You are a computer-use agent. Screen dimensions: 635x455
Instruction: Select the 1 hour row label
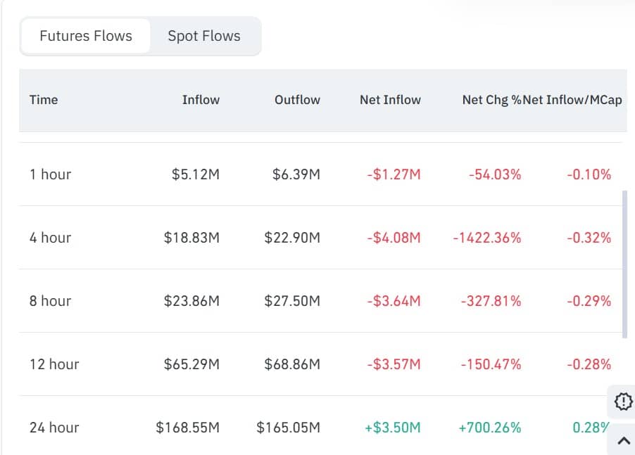[x=50, y=174]
